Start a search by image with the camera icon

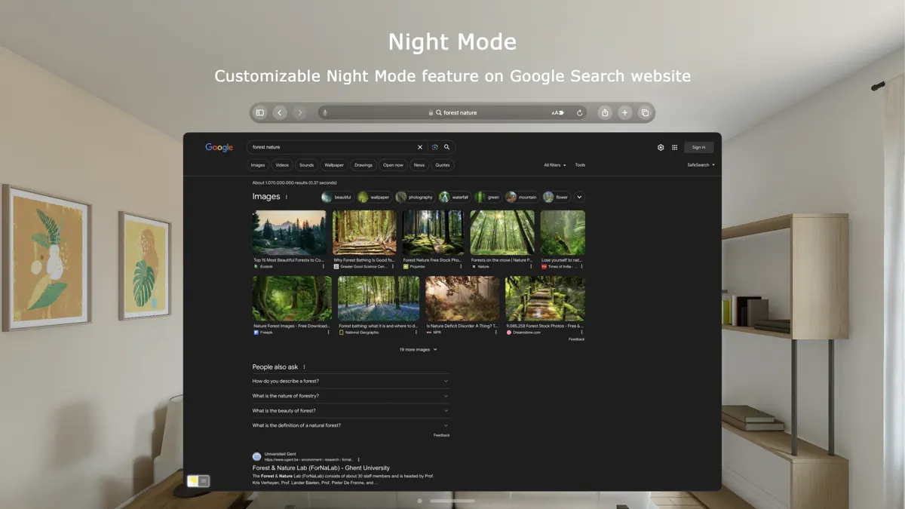coord(434,147)
